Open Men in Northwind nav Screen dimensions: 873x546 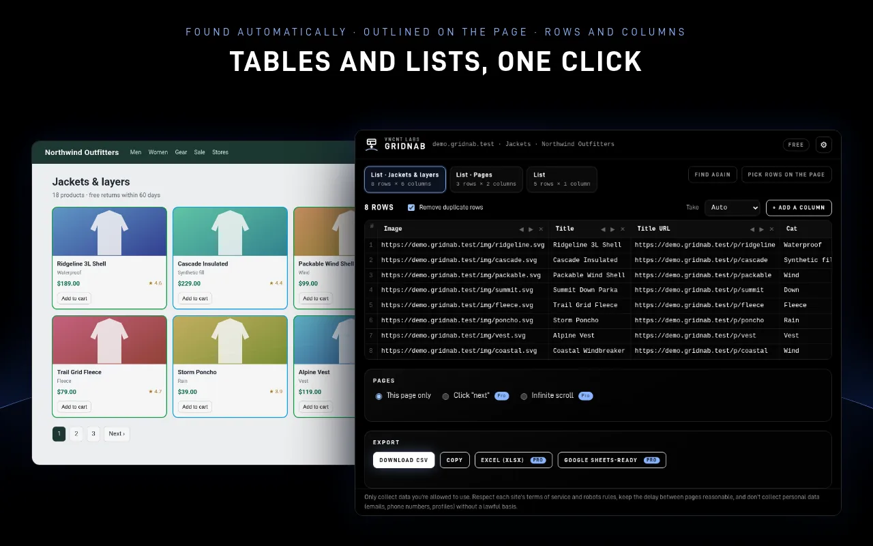[136, 152]
